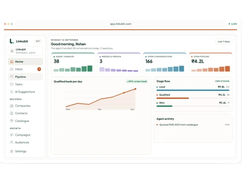243x182 pixels.
Task: Click the LIVE status indicator
Action: pos(233,24)
